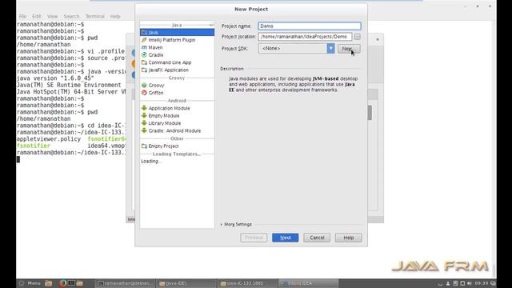Select Android Application Module icon
512x288 pixels.
click(x=144, y=108)
